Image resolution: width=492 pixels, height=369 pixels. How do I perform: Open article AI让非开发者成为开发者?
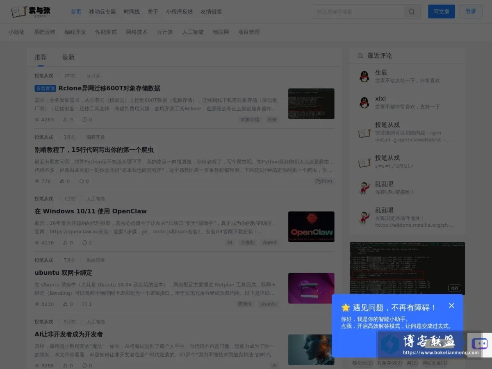68,335
